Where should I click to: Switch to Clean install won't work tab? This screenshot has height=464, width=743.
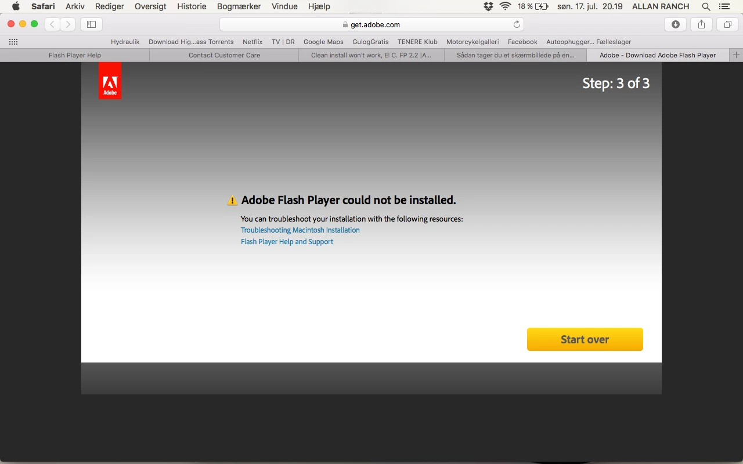371,55
